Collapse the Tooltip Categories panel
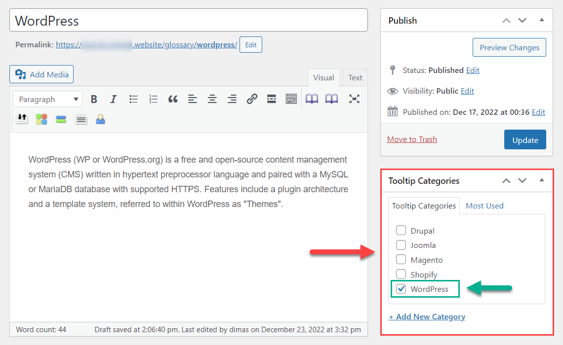This screenshot has height=345, width=563. click(x=542, y=180)
